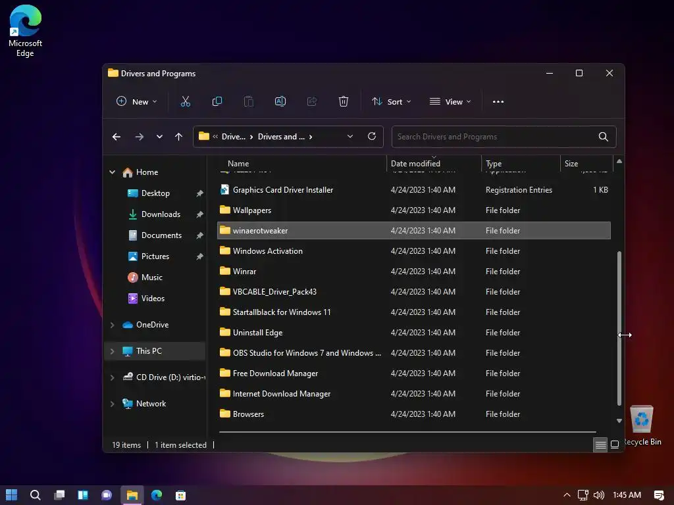Open Microsoft Edge desktop shortcut

(x=25, y=31)
